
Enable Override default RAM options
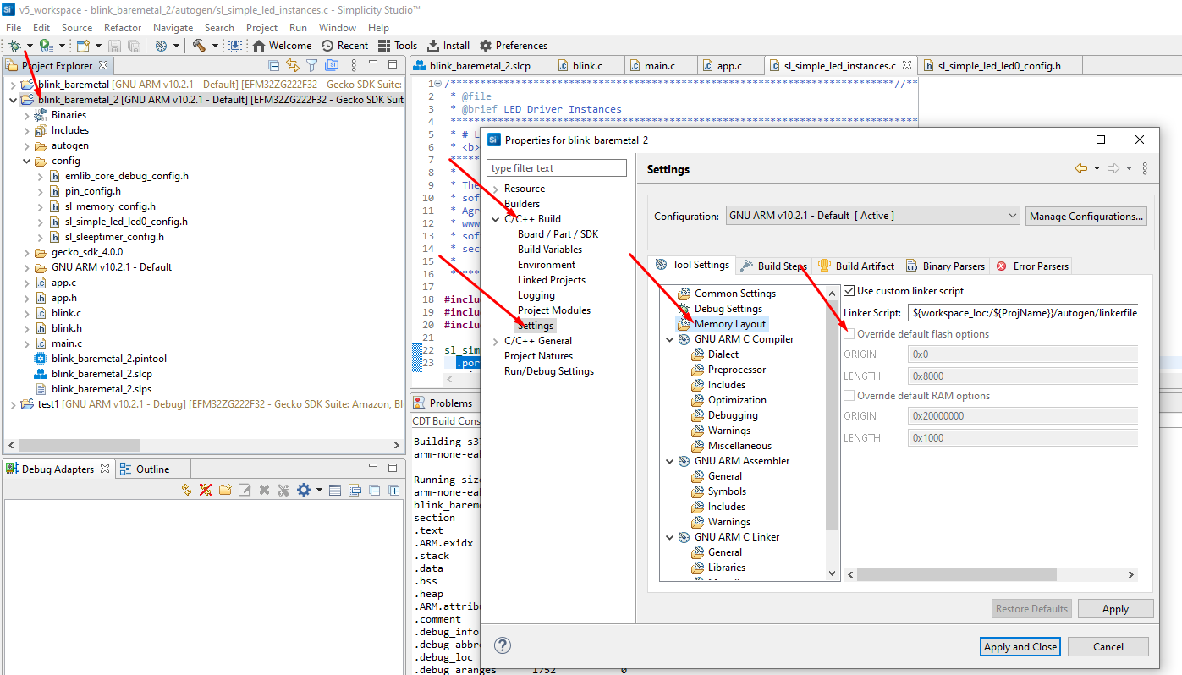pos(849,395)
